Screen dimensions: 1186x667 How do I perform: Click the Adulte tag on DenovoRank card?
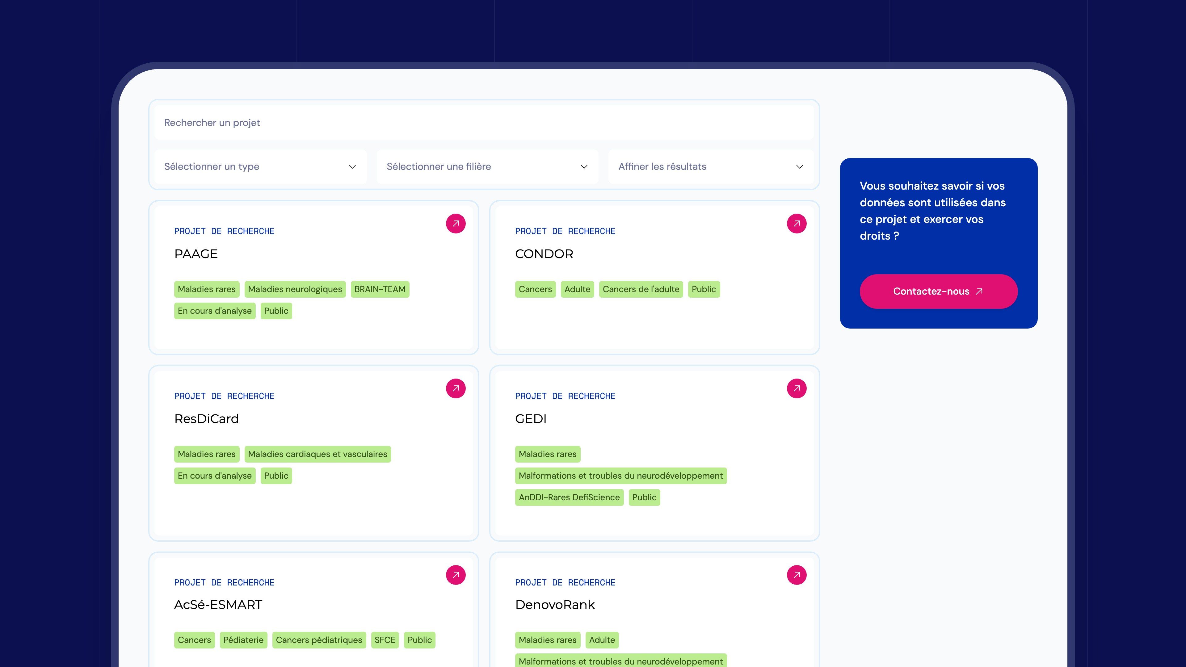pyautogui.click(x=602, y=640)
